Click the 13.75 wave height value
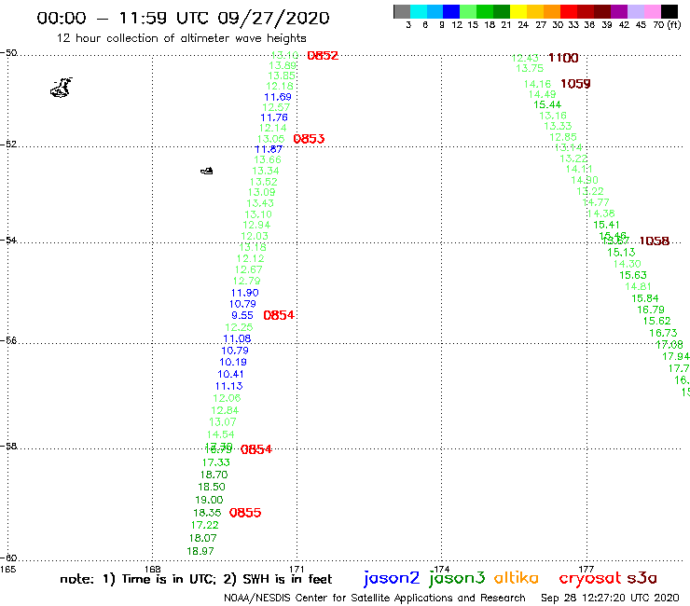Image resolution: width=690 pixels, height=606 pixels. click(x=530, y=68)
